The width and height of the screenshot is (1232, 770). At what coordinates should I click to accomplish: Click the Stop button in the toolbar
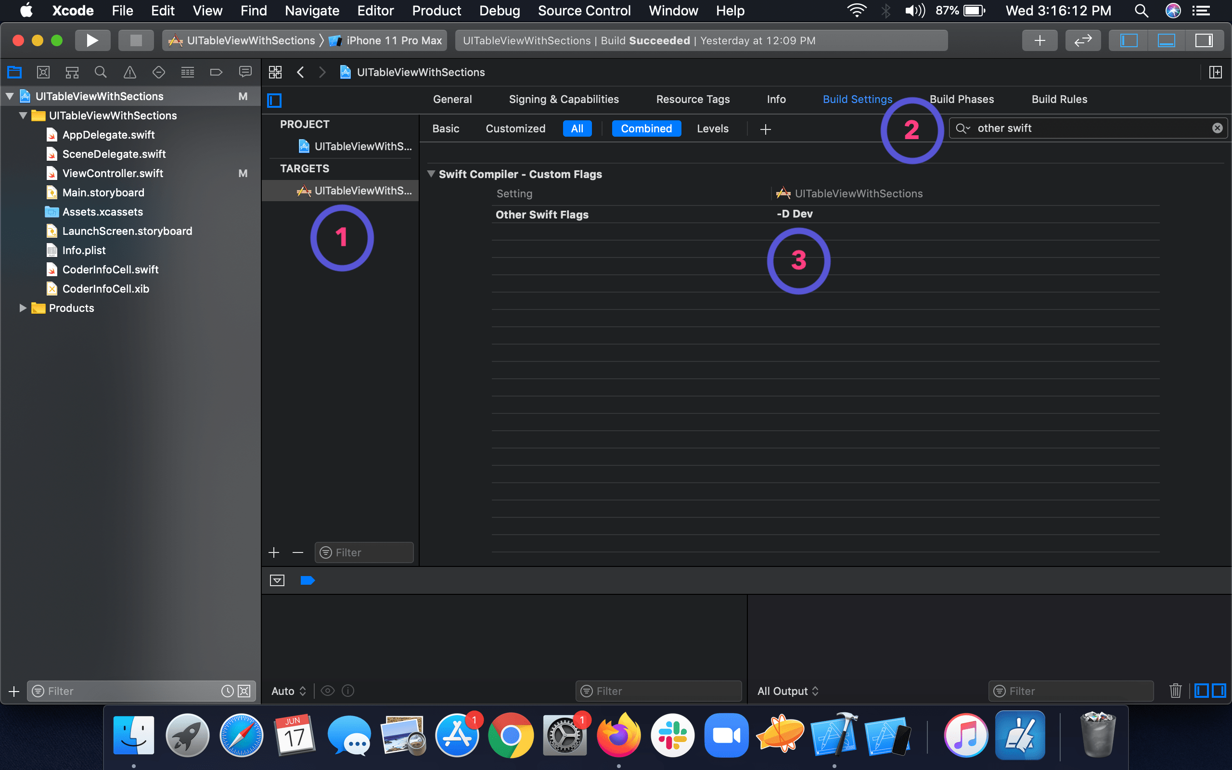(x=136, y=40)
